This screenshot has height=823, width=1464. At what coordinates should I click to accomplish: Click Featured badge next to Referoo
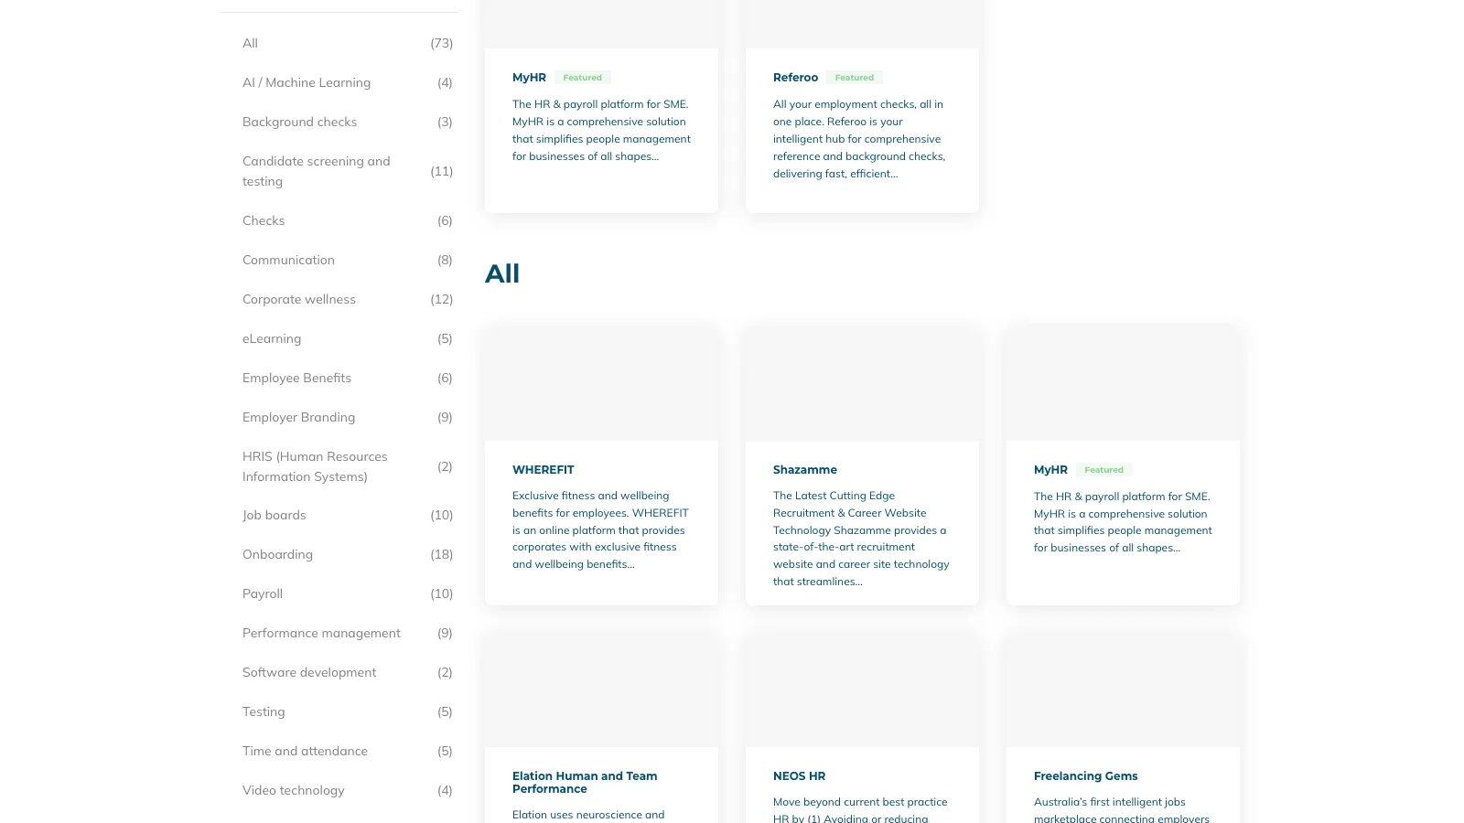[x=855, y=78]
